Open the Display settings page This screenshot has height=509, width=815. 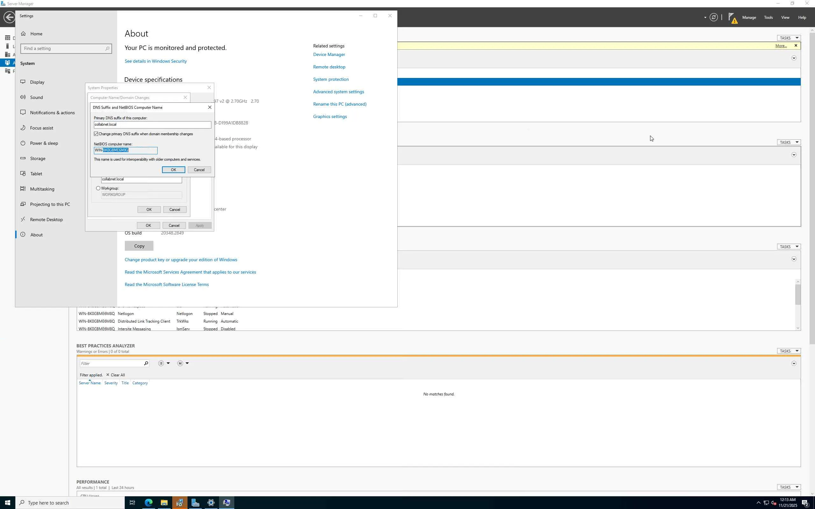37,82
